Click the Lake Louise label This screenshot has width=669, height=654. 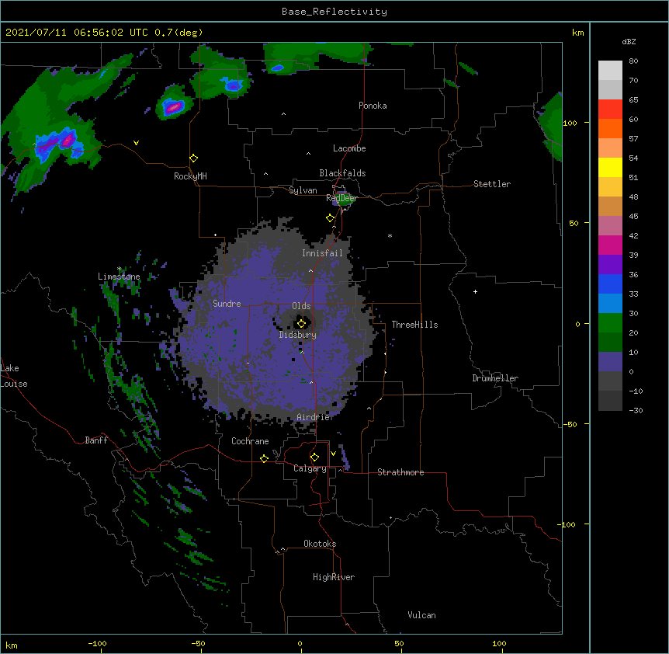14,376
